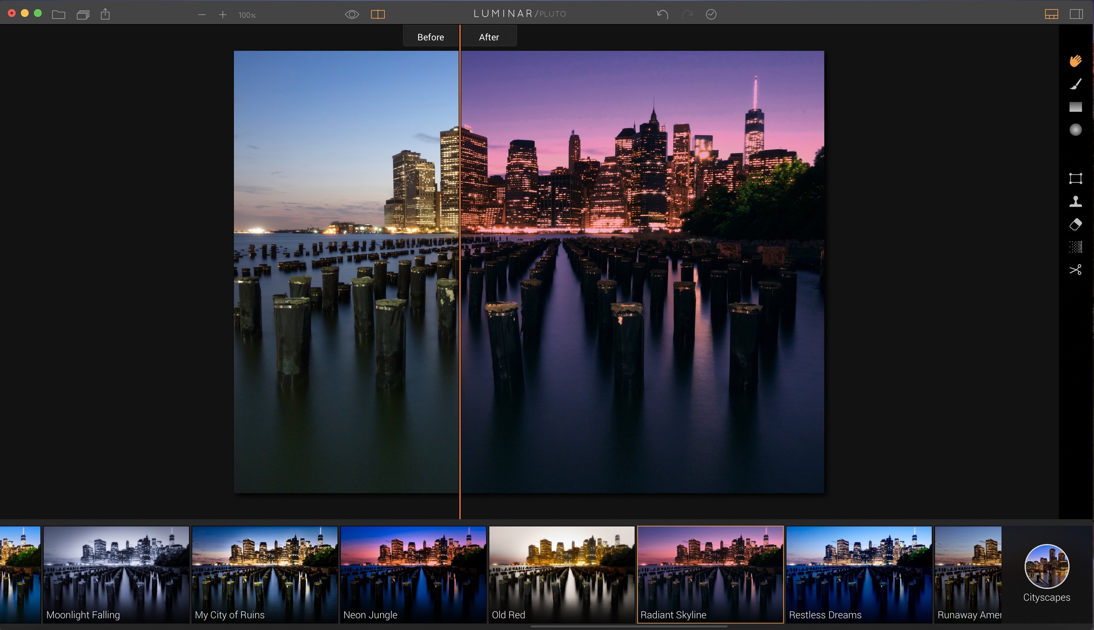Toggle the quick preview eye icon
This screenshot has width=1094, height=630.
[352, 14]
